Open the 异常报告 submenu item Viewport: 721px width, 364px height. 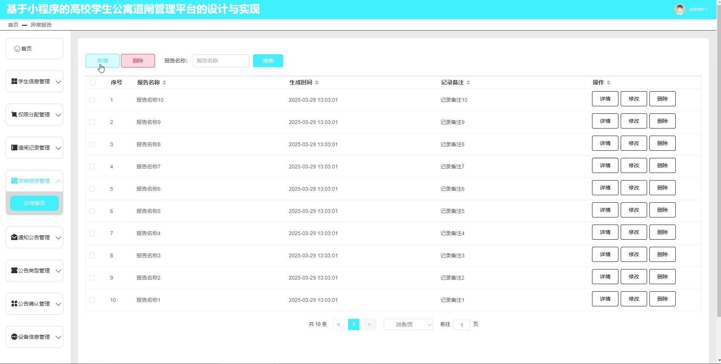(x=34, y=203)
